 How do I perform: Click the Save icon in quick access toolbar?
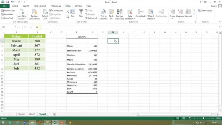(8, 2)
